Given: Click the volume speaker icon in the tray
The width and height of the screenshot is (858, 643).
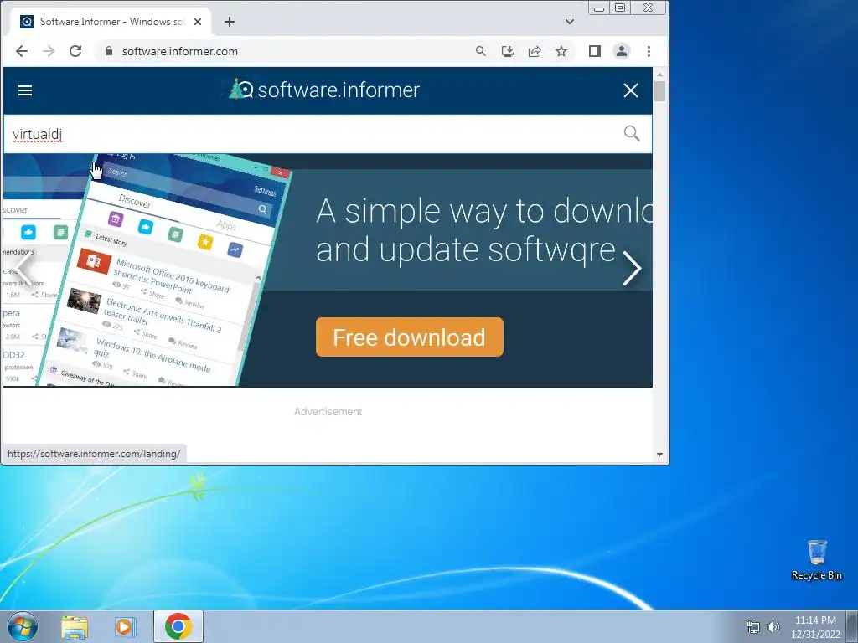Looking at the screenshot, I should (x=773, y=627).
